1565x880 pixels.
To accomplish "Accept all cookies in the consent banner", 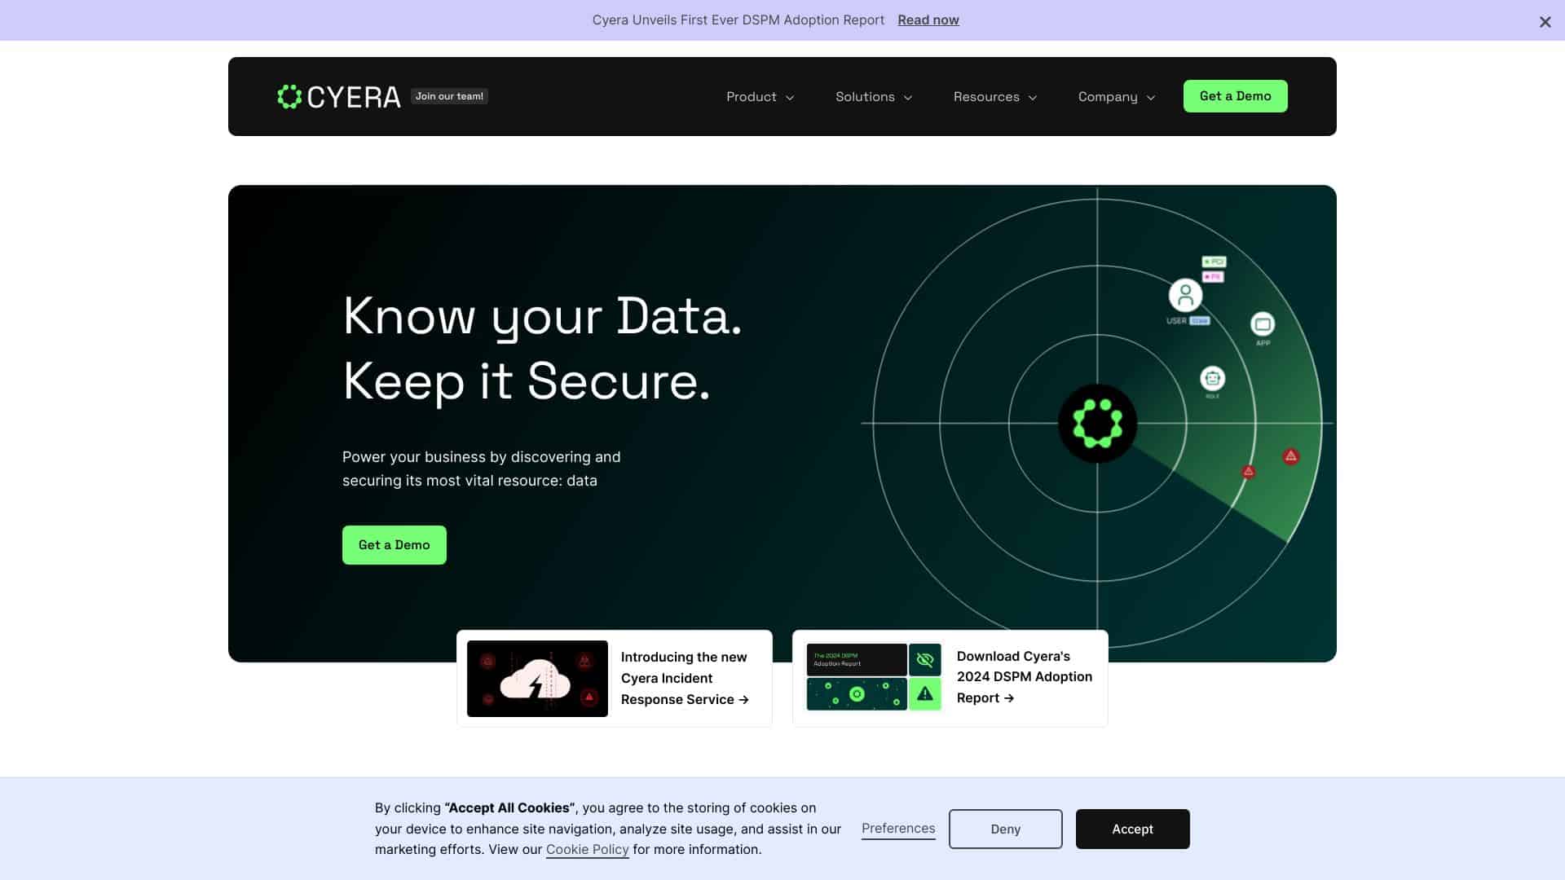I will tap(1132, 829).
